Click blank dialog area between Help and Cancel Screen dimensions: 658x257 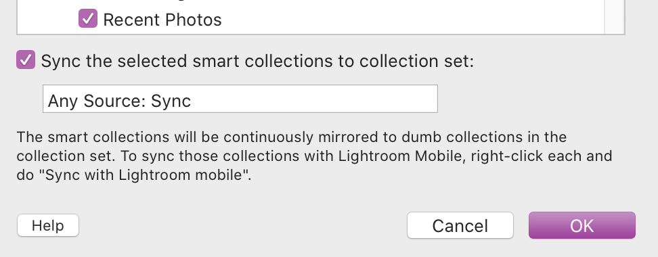242,226
